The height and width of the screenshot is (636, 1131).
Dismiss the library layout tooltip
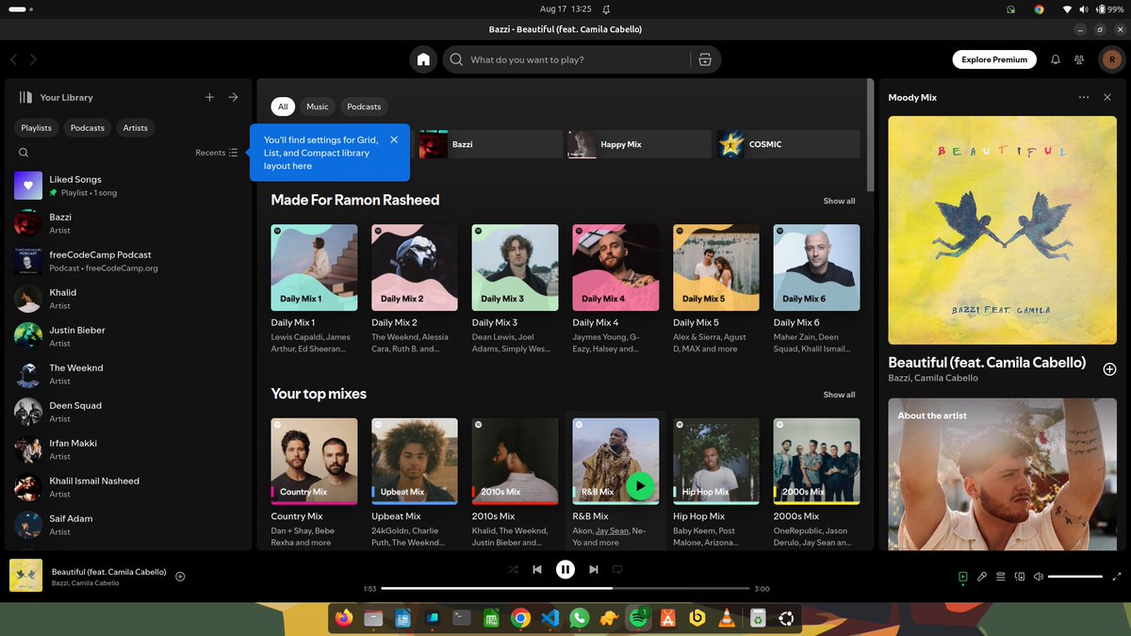click(394, 139)
